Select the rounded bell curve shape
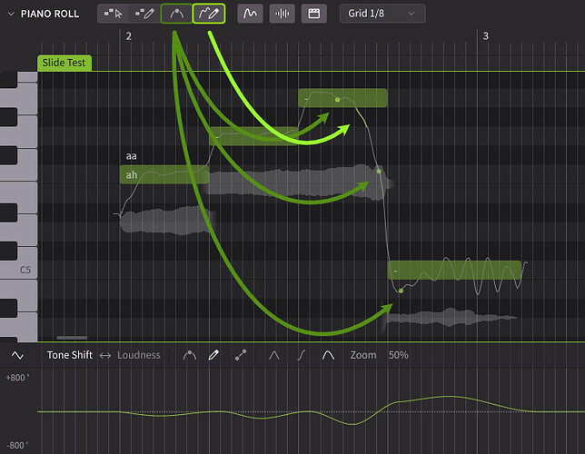This screenshot has height=454, width=585. tap(328, 355)
